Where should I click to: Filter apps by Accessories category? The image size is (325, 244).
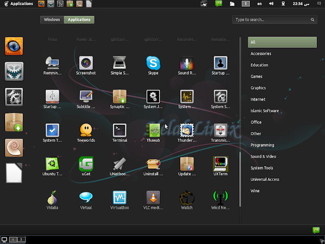[x=261, y=53]
